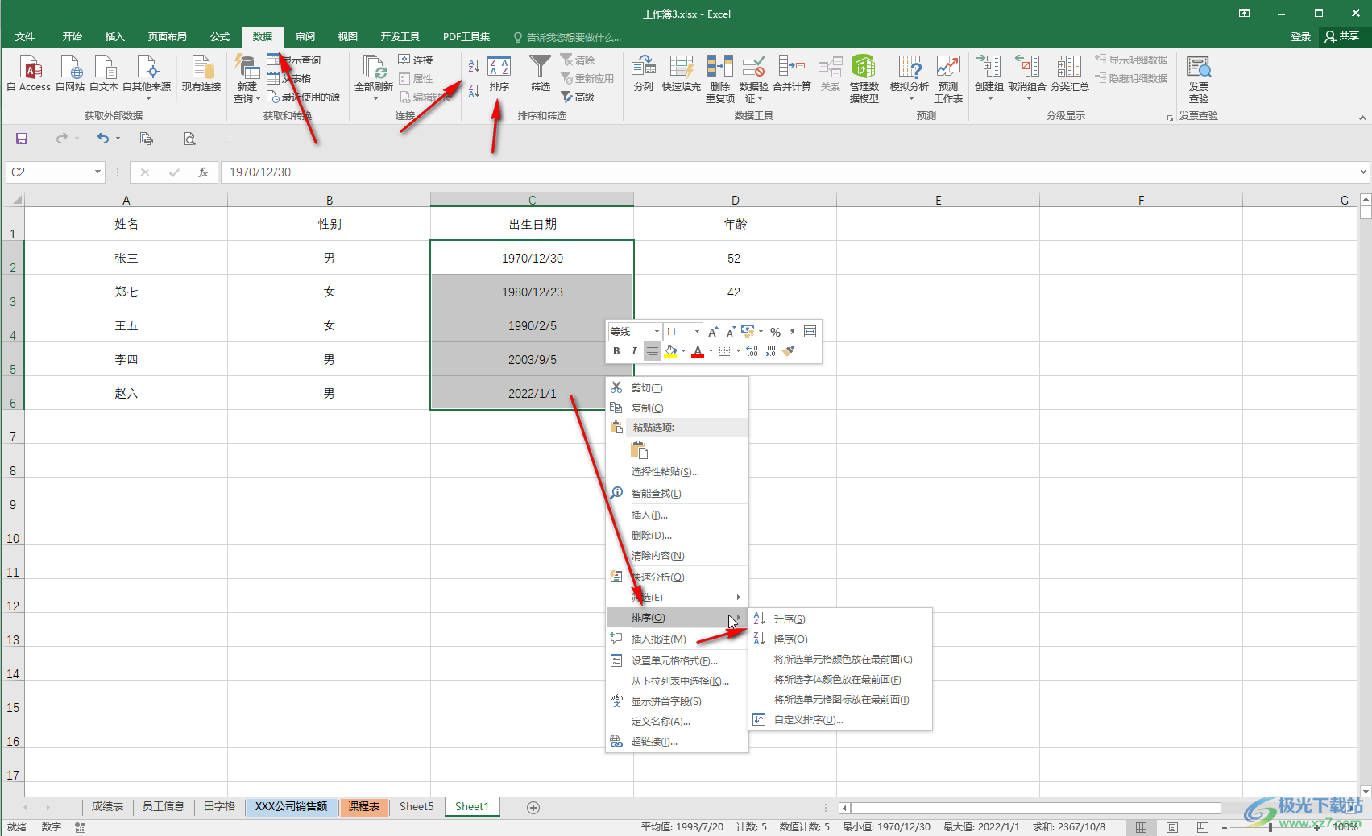
Task: Sort descending Z to A in ribbon
Action: [474, 90]
